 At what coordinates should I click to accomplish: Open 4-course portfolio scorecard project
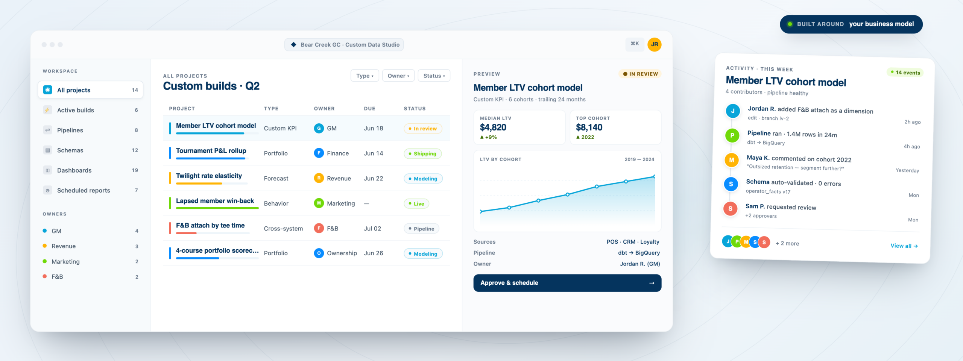point(306,253)
